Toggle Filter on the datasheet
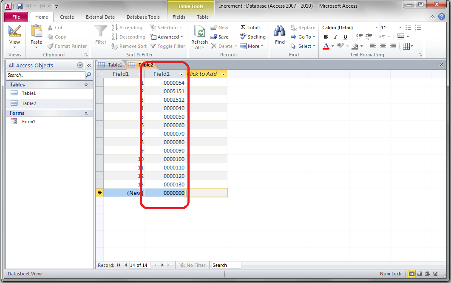 point(167,46)
